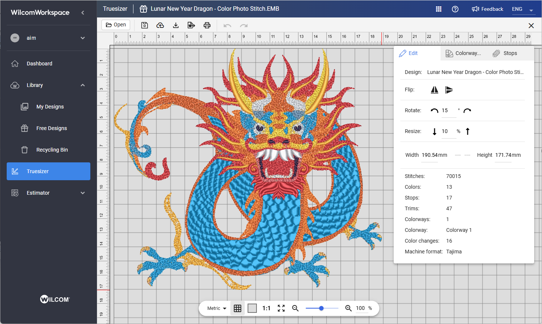Toggle the width-height proportion lock
Viewport: 542px width, 324px height.
(462, 155)
